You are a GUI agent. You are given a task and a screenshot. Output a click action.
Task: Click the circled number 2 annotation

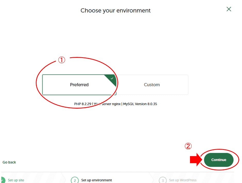188,146
